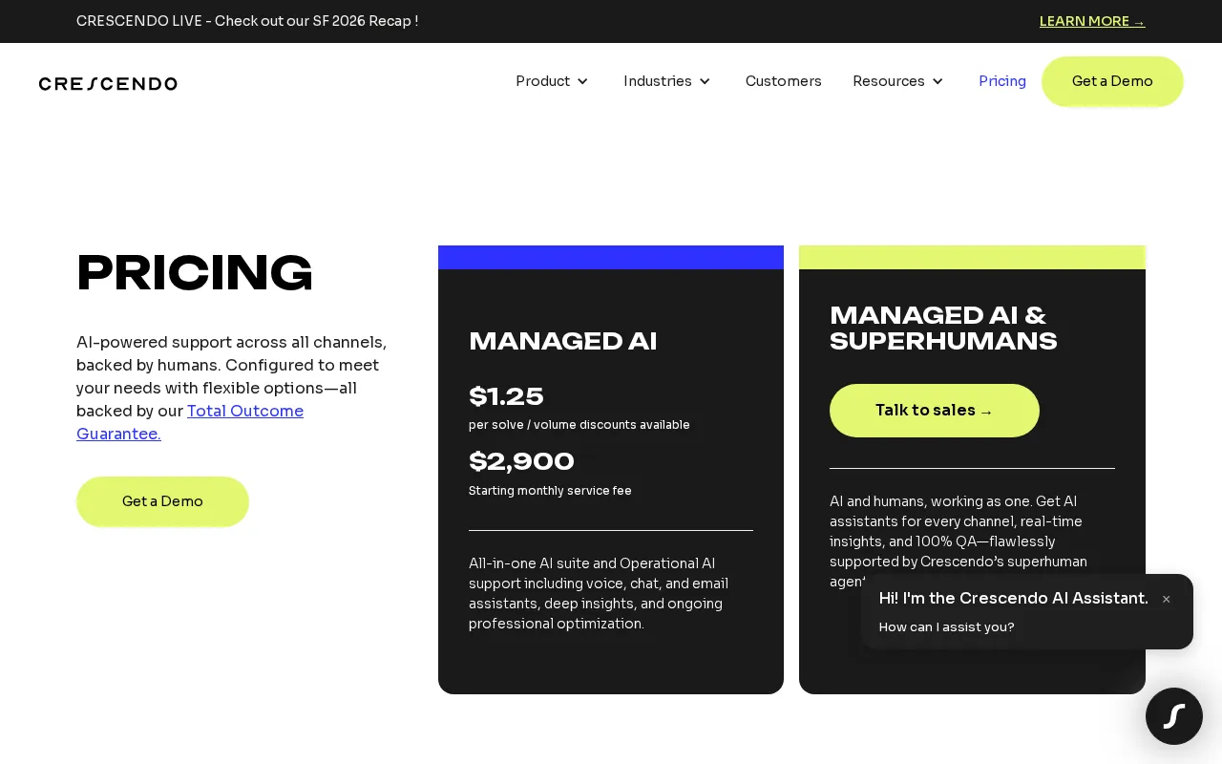Expand the Product menu chevron
This screenshot has height=764, width=1222.
point(582,81)
